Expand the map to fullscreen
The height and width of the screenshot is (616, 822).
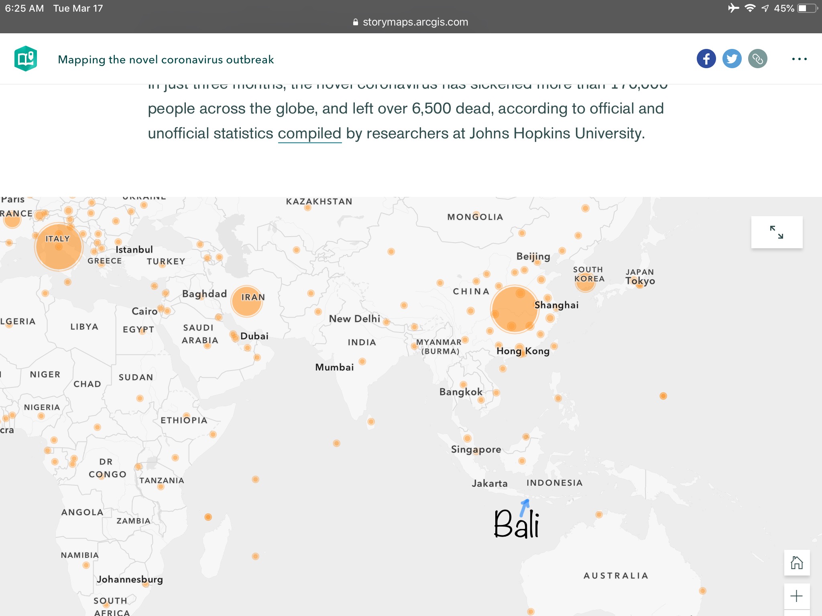[x=777, y=232]
